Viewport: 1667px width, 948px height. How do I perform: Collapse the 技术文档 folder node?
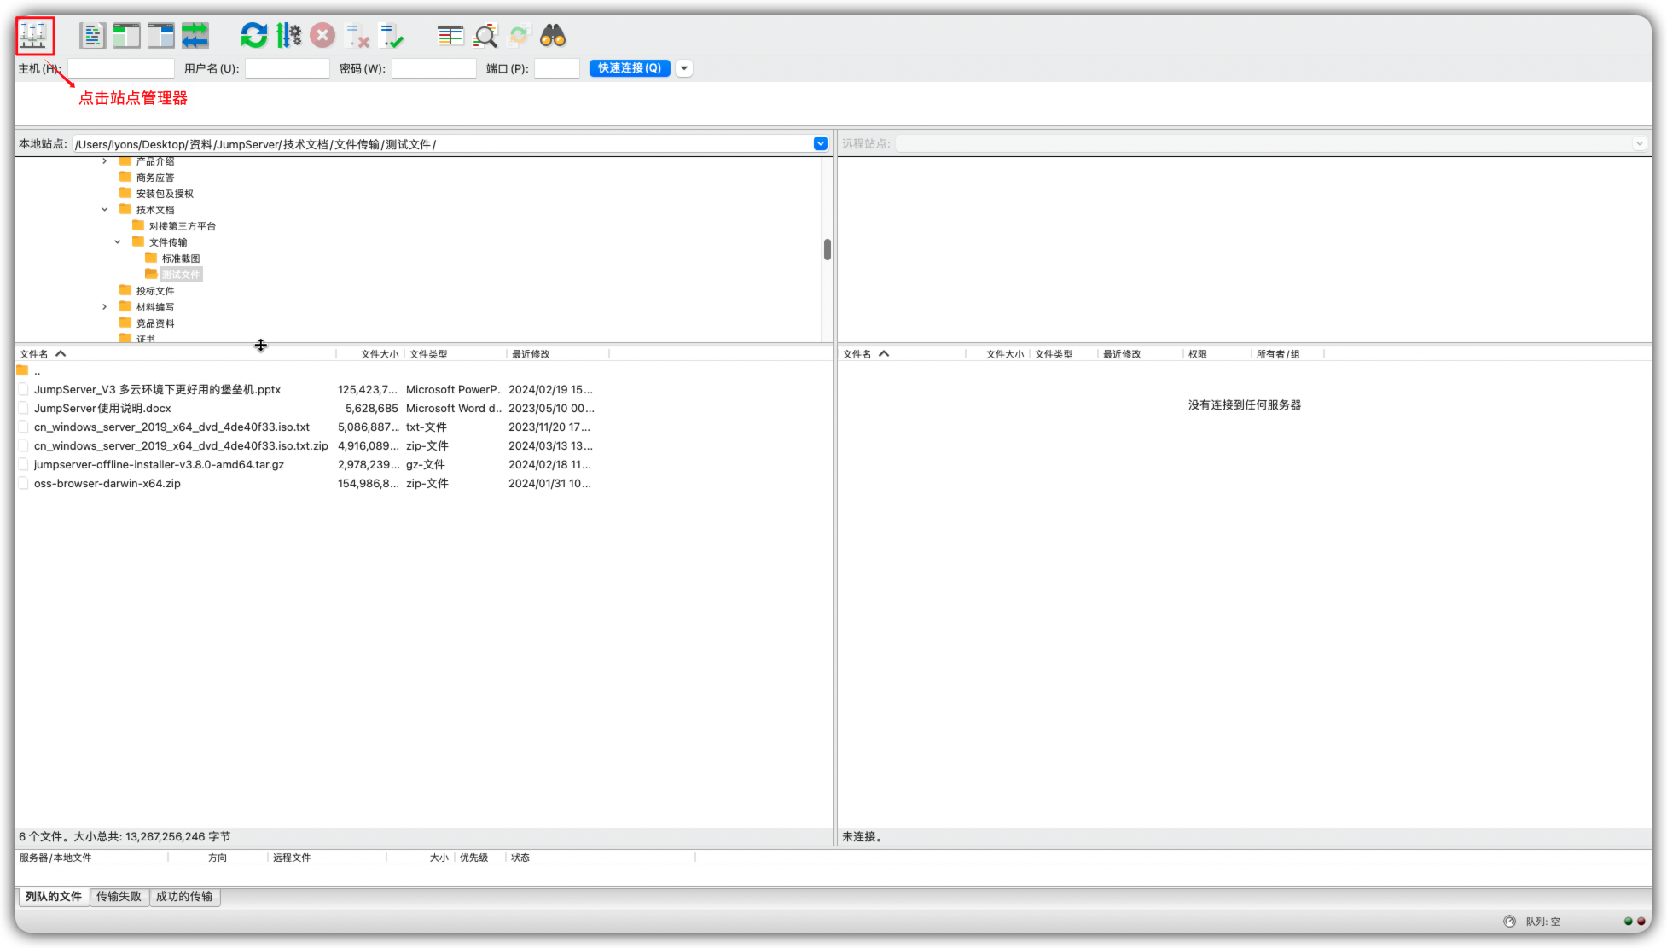105,210
